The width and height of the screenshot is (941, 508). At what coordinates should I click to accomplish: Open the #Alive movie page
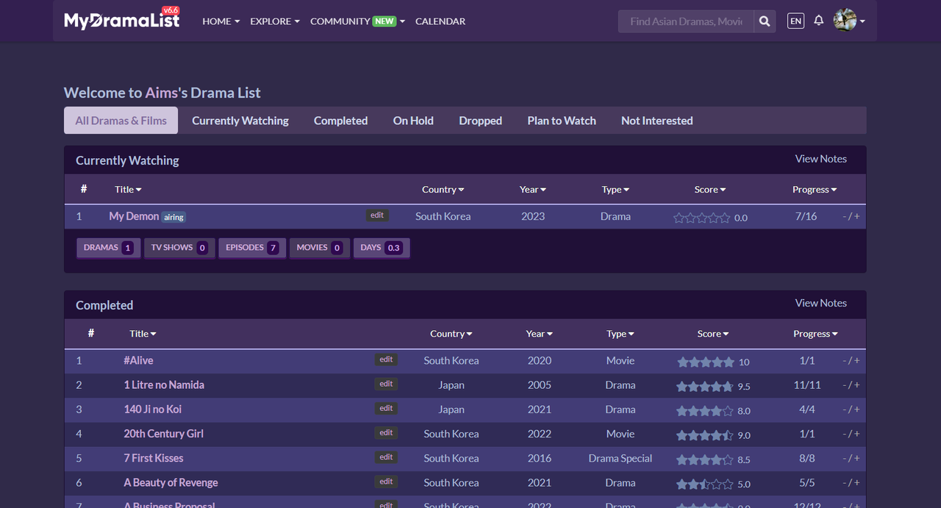click(138, 360)
